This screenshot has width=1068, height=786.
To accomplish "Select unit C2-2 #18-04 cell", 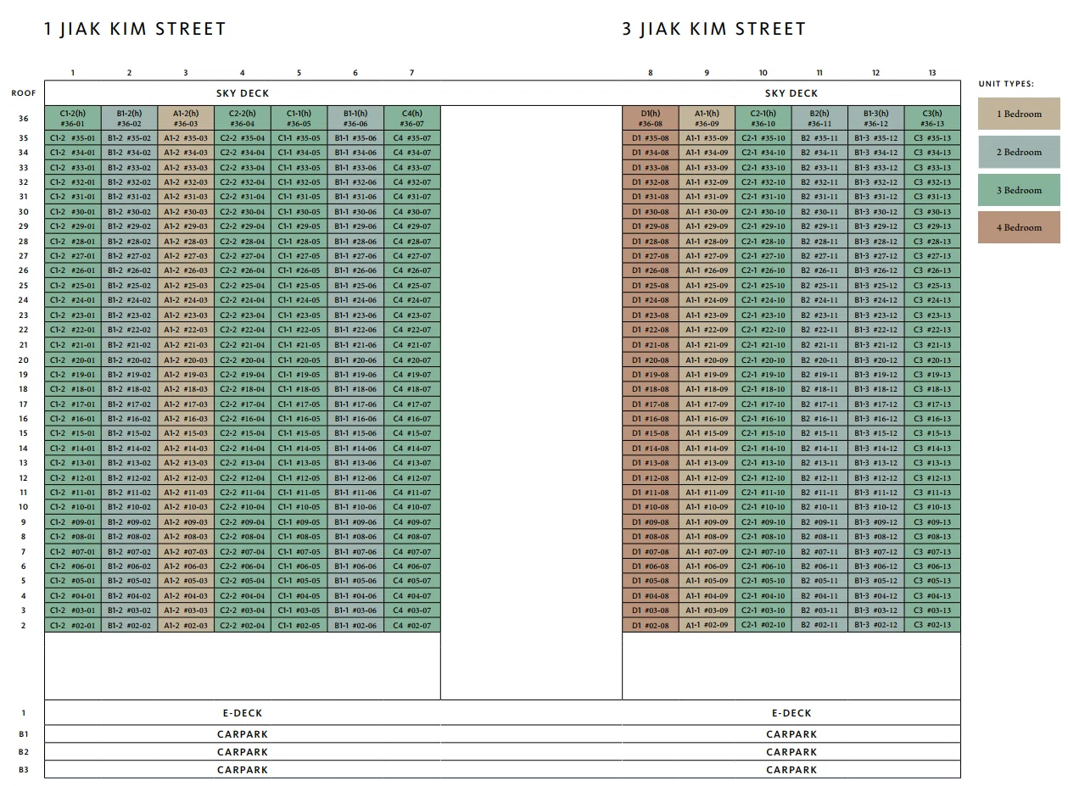I will coord(243,389).
